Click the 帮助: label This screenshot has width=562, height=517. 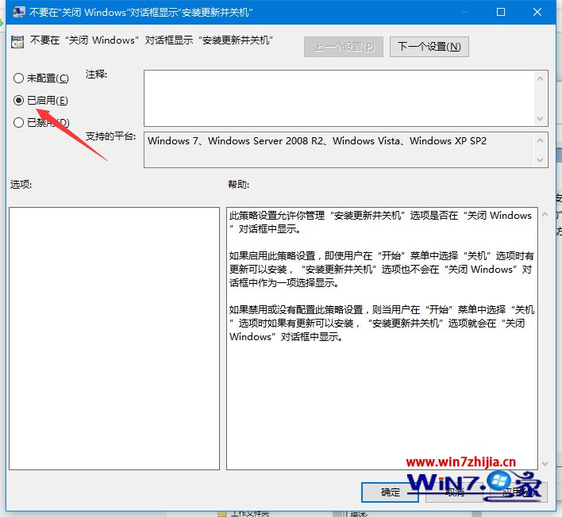[239, 185]
